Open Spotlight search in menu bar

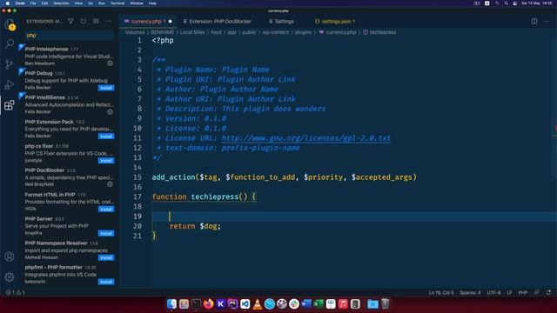pos(507,3)
